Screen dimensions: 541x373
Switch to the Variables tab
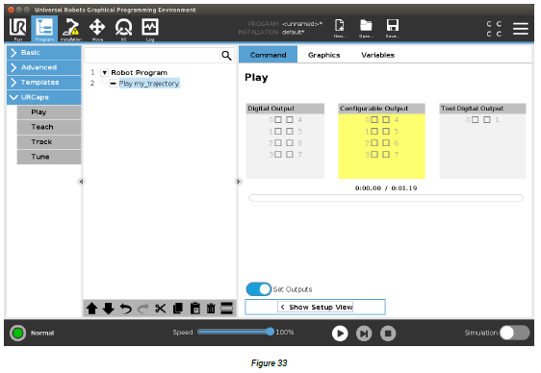pyautogui.click(x=377, y=55)
